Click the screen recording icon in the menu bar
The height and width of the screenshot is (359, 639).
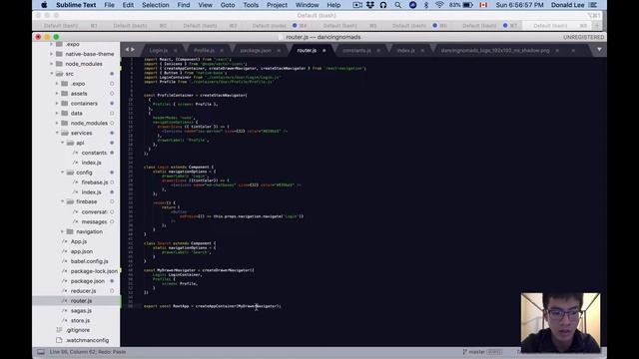(x=357, y=5)
